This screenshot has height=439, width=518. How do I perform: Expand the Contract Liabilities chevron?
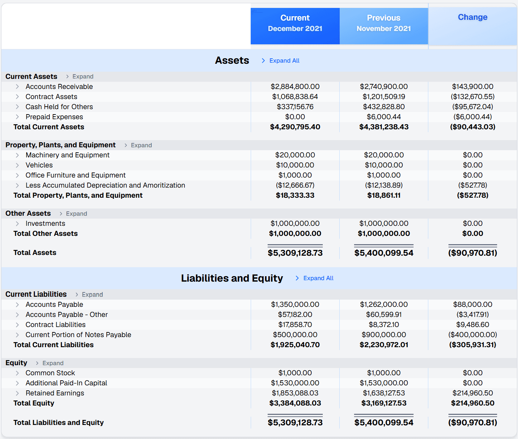coord(17,324)
